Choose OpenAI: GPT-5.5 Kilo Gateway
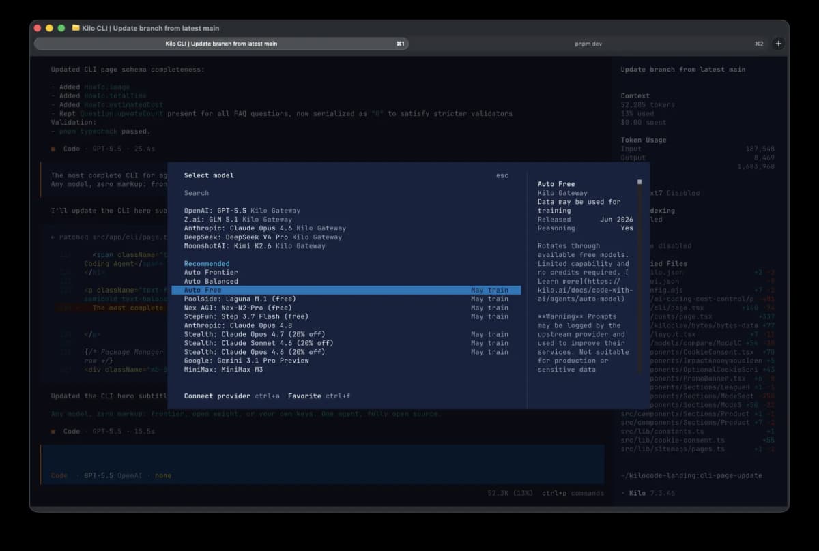Image resolution: width=819 pixels, height=551 pixels. click(242, 211)
